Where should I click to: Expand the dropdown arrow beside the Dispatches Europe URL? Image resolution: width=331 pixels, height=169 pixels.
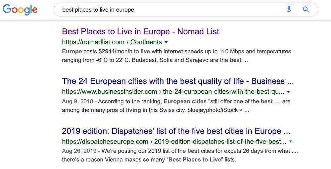click(291, 142)
